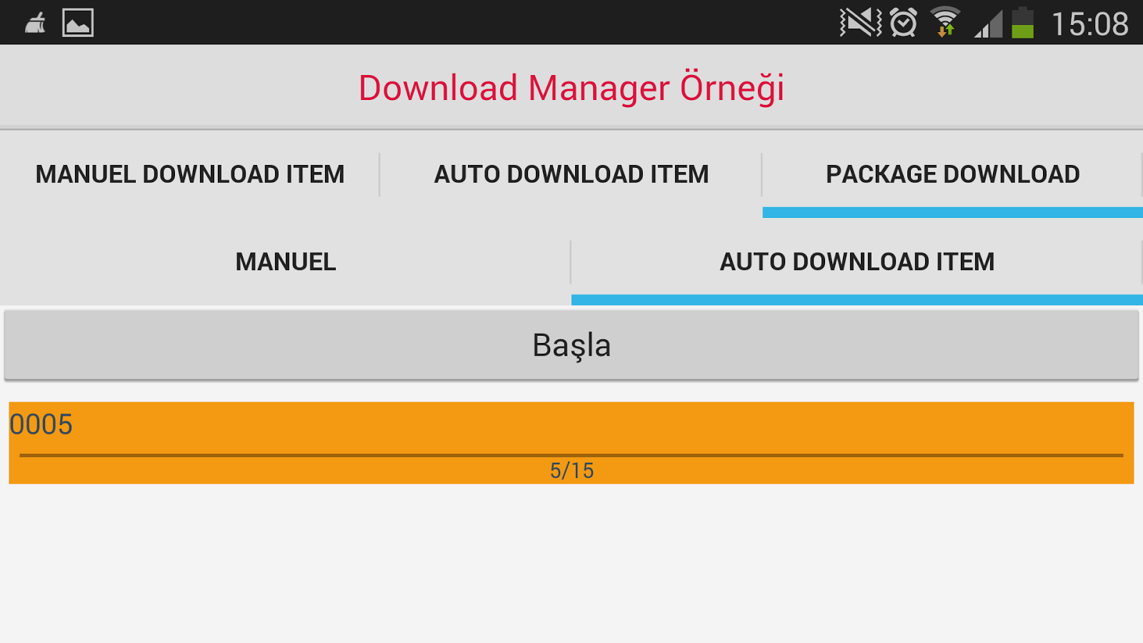Image resolution: width=1143 pixels, height=643 pixels.
Task: Switch to top AUTO DOWNLOAD ITEM tab
Action: [571, 174]
